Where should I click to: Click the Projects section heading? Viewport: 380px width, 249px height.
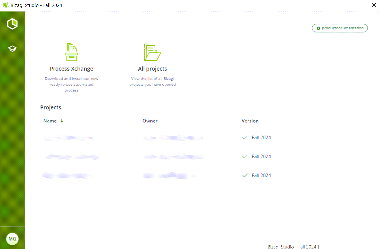click(x=51, y=107)
